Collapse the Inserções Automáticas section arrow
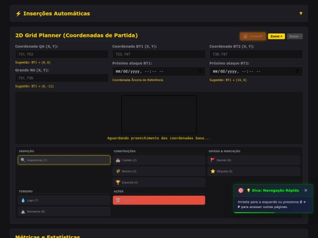This screenshot has width=318, height=238. 301,14
